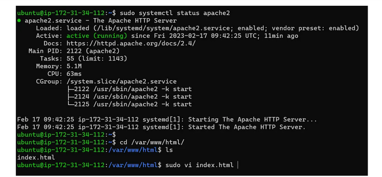Click the 2125 process tree entry

129,104
